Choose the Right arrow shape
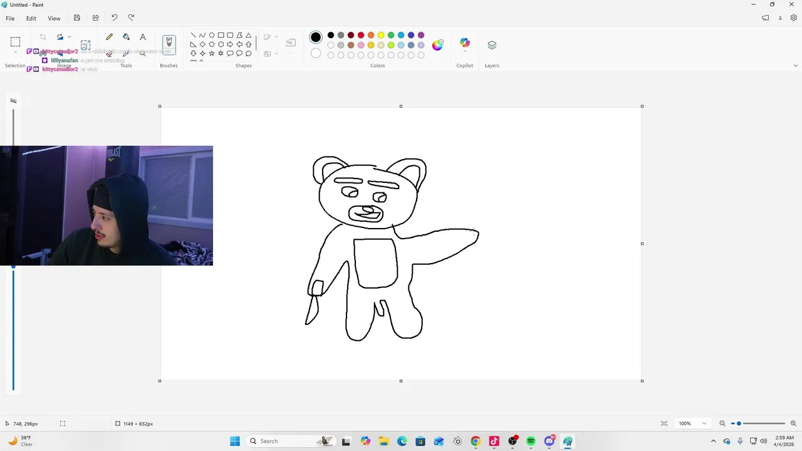The image size is (802, 451). point(230,44)
